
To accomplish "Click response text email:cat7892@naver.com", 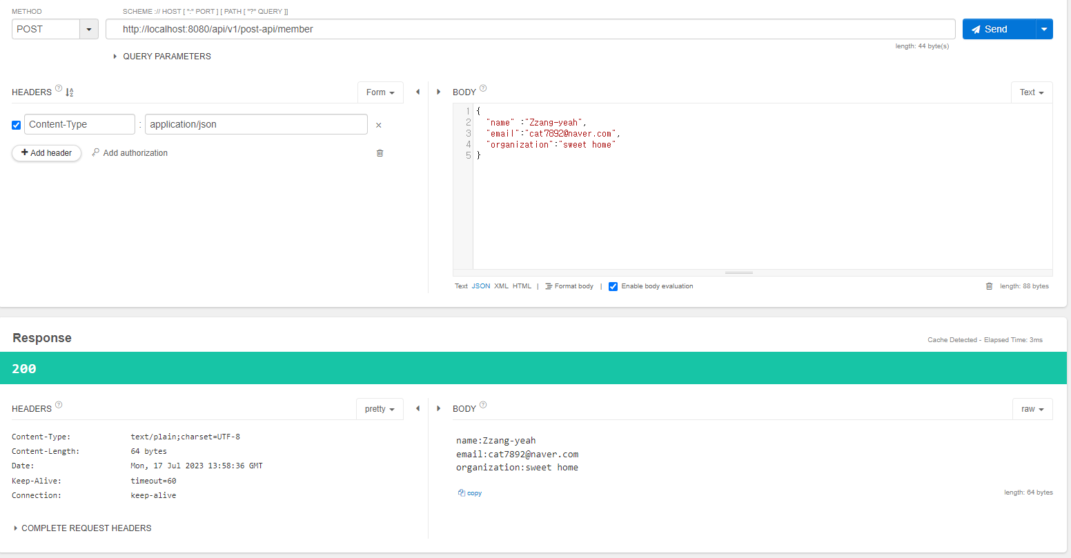I will 518,455.
